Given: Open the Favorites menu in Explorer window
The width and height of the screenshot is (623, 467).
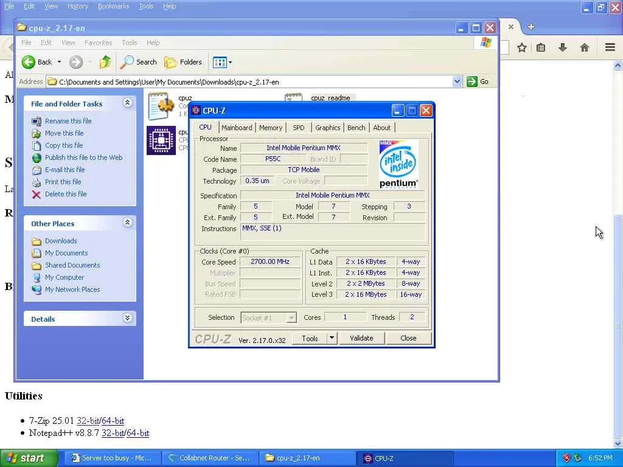Looking at the screenshot, I should tap(98, 43).
